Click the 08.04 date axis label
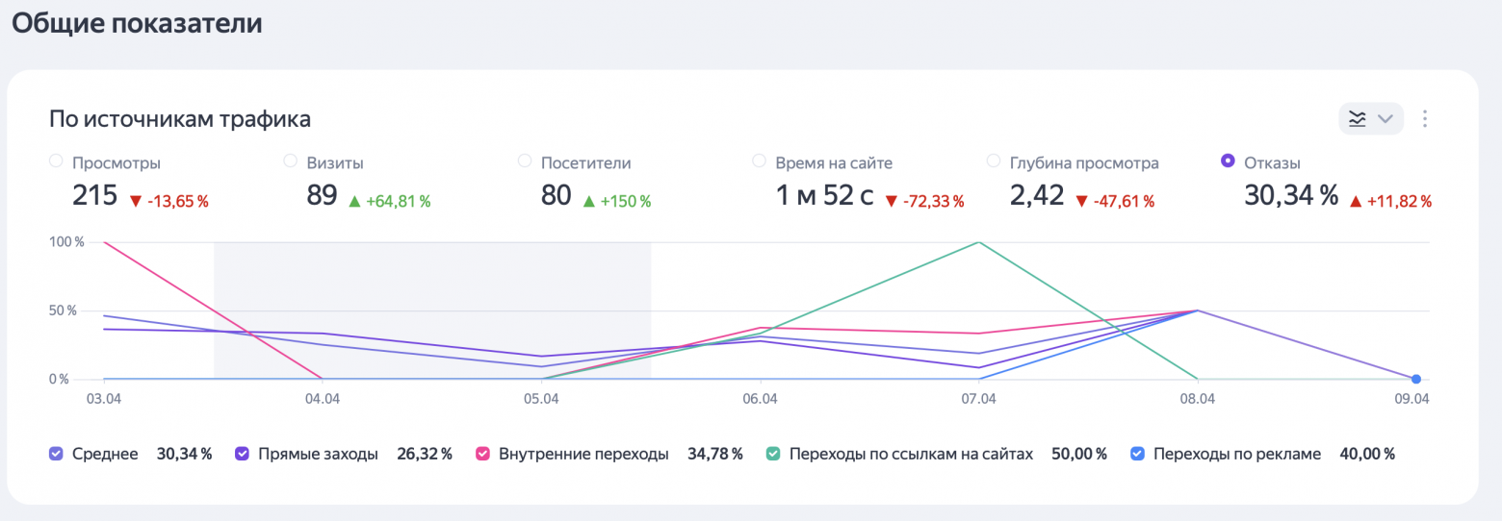This screenshot has width=1502, height=521. [x=1197, y=399]
